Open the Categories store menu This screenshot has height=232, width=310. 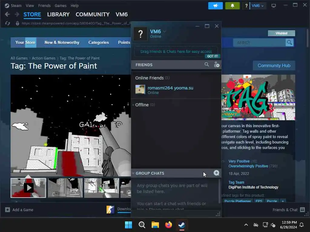point(99,42)
